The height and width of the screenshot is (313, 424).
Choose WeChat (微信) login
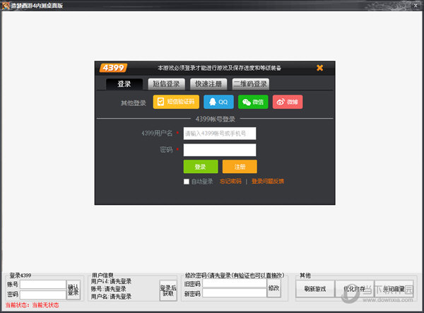pos(252,102)
